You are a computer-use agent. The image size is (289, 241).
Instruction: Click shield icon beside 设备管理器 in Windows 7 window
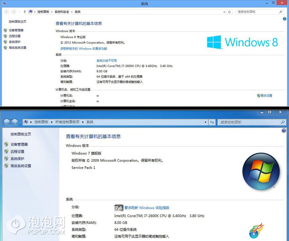tap(6, 144)
